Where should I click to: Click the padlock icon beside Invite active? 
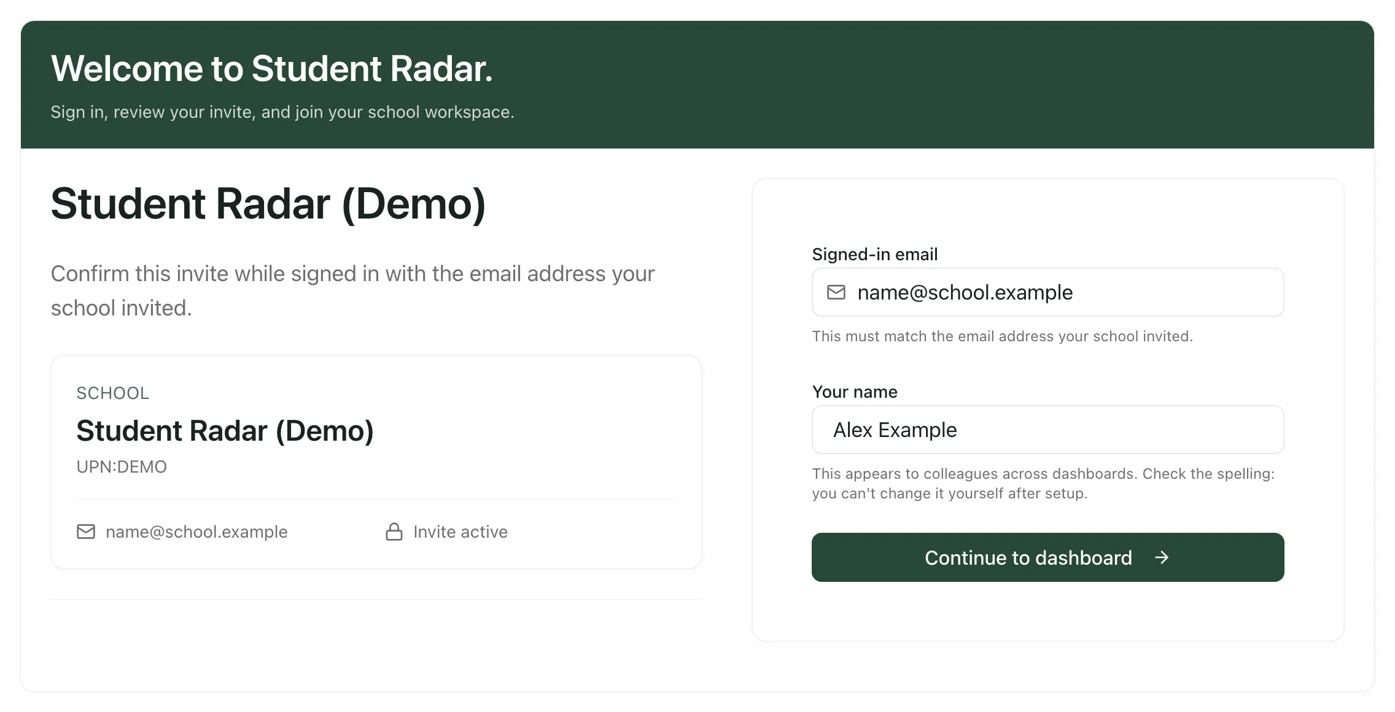(x=394, y=532)
